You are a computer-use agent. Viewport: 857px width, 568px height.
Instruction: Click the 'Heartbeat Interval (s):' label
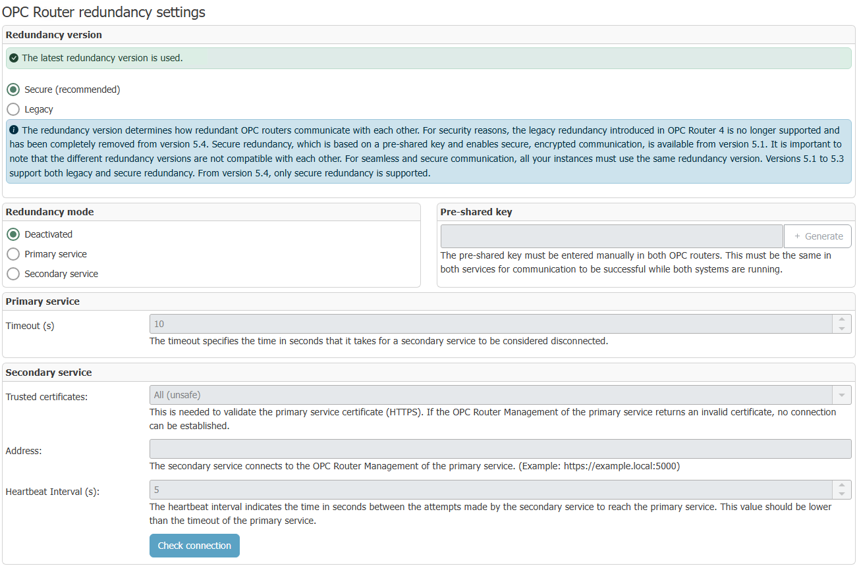(53, 492)
